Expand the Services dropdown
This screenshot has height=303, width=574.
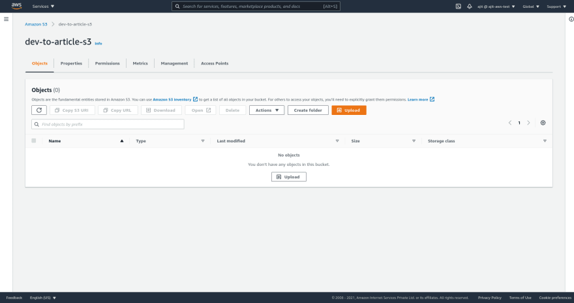click(x=43, y=7)
